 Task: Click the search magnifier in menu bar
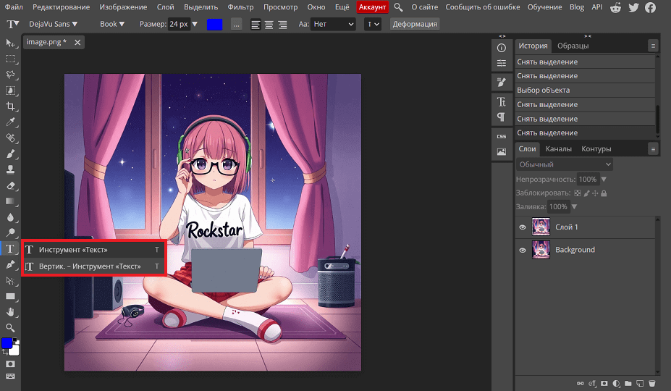pos(398,7)
